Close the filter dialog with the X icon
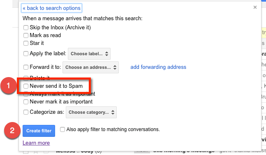 pyautogui.click(x=255, y=7)
